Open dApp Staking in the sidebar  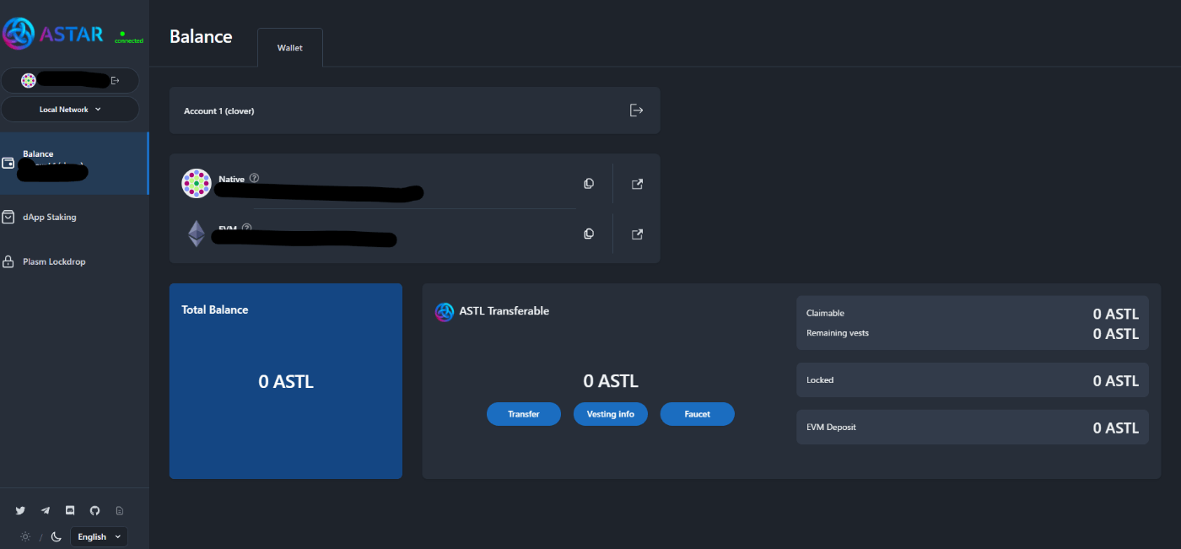[50, 217]
